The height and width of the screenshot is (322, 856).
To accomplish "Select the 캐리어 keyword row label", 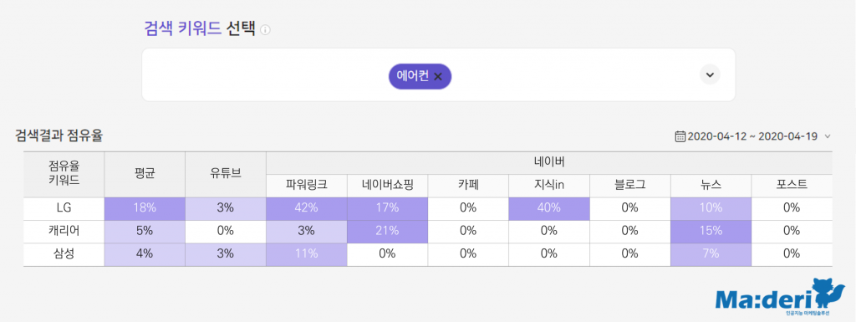I will pyautogui.click(x=64, y=230).
